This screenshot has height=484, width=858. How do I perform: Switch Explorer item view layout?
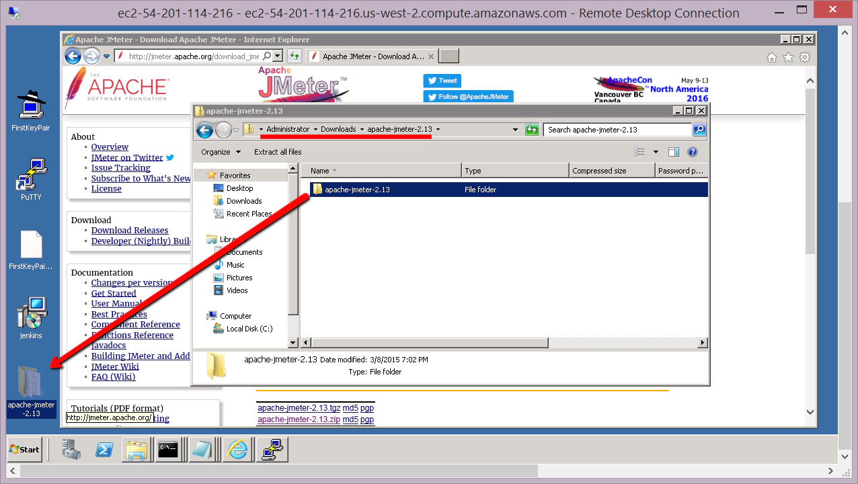[639, 151]
